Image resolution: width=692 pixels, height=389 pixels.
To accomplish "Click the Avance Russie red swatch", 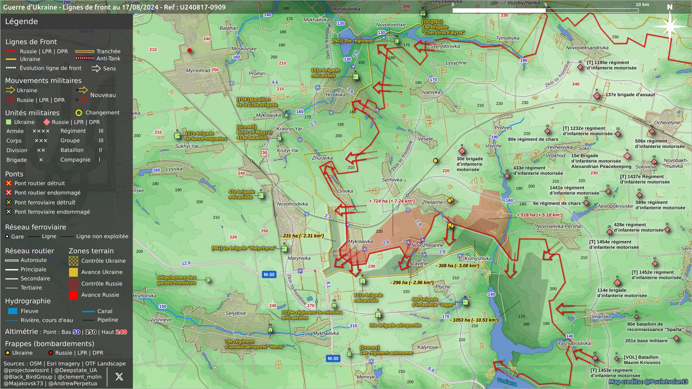I will (x=74, y=295).
